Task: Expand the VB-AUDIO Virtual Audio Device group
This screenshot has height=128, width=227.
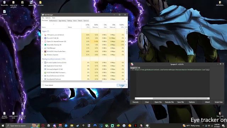Action: tap(43, 52)
